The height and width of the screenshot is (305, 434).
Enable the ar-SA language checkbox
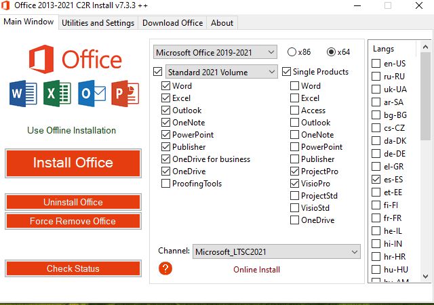(376, 102)
